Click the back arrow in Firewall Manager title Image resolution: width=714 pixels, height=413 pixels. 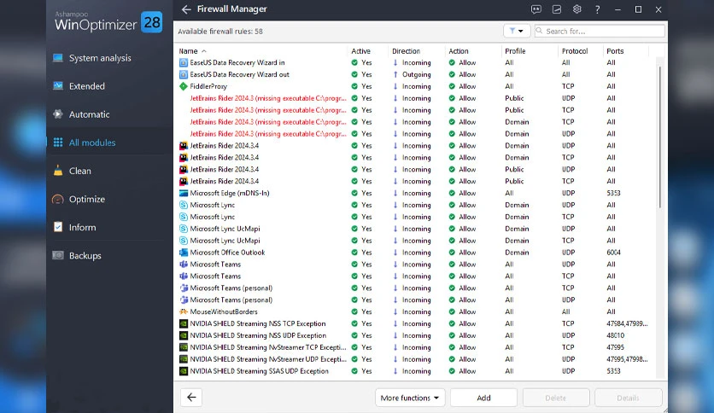pos(186,9)
